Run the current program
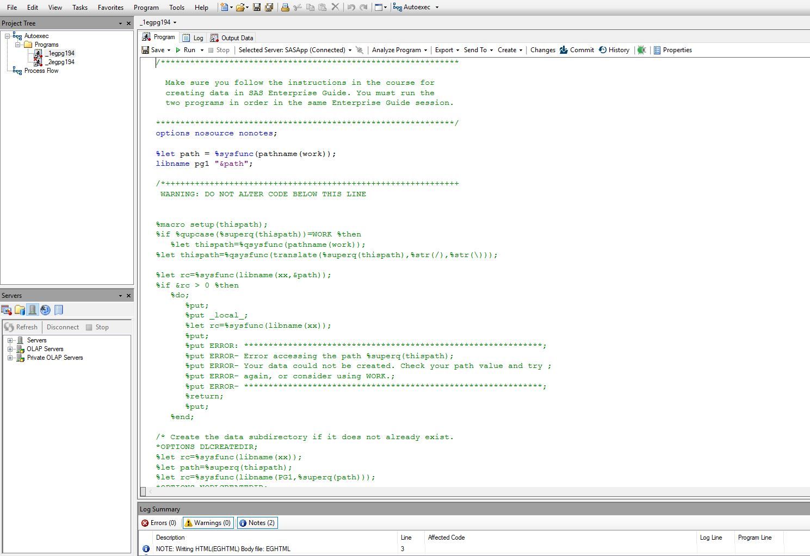The height and width of the screenshot is (556, 810). (x=188, y=49)
